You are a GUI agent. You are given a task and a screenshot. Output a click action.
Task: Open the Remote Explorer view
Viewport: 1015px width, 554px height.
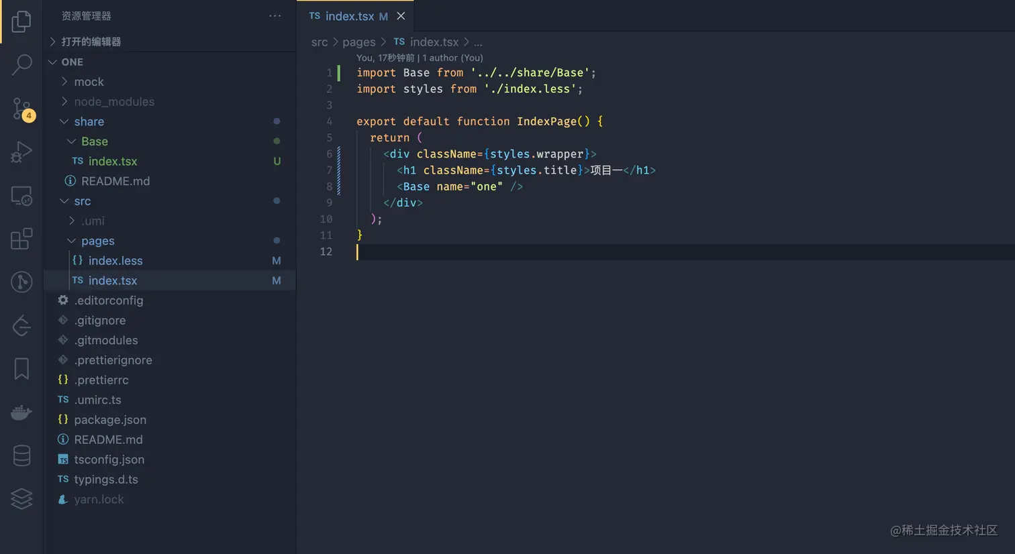(x=21, y=196)
